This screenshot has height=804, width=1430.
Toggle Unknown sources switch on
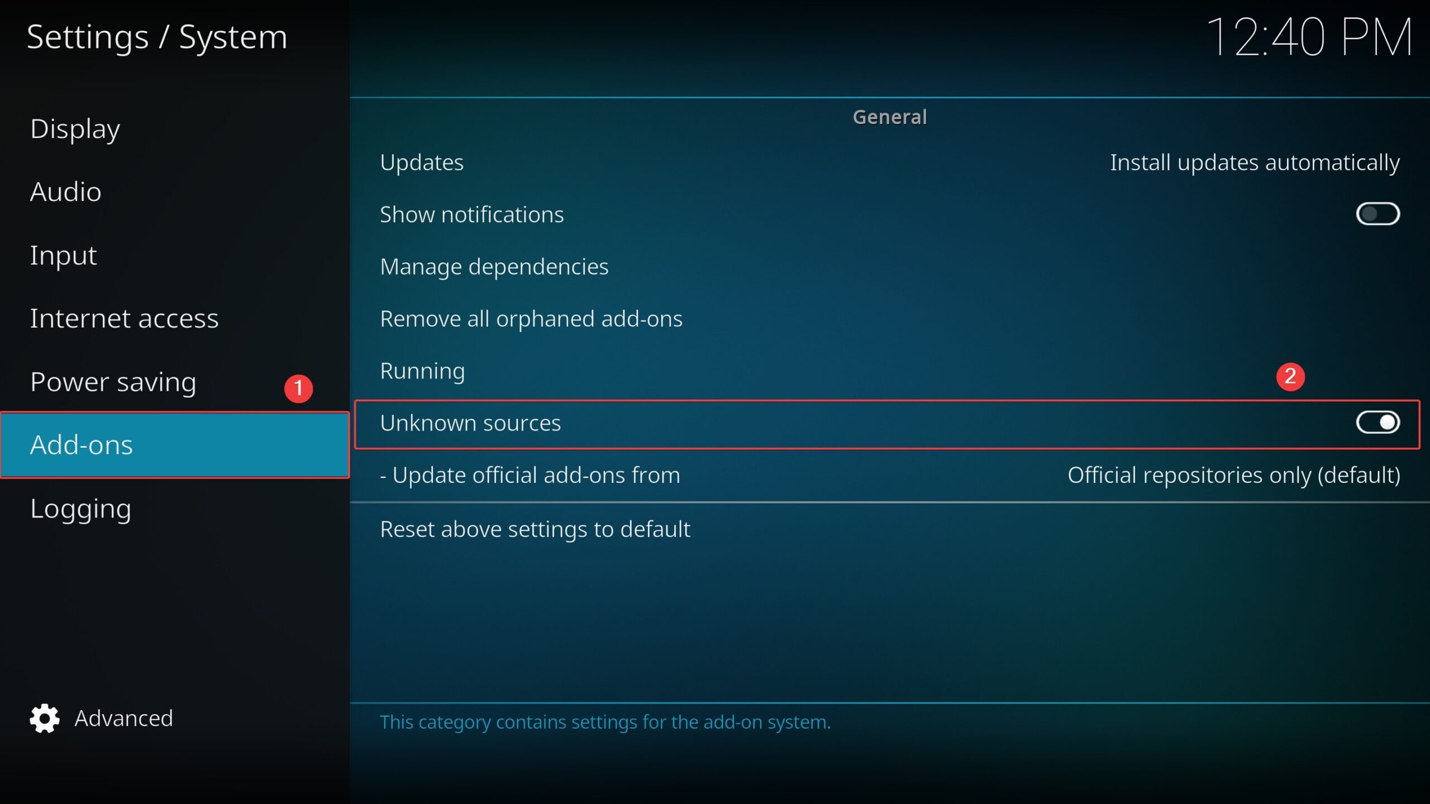coord(1378,422)
